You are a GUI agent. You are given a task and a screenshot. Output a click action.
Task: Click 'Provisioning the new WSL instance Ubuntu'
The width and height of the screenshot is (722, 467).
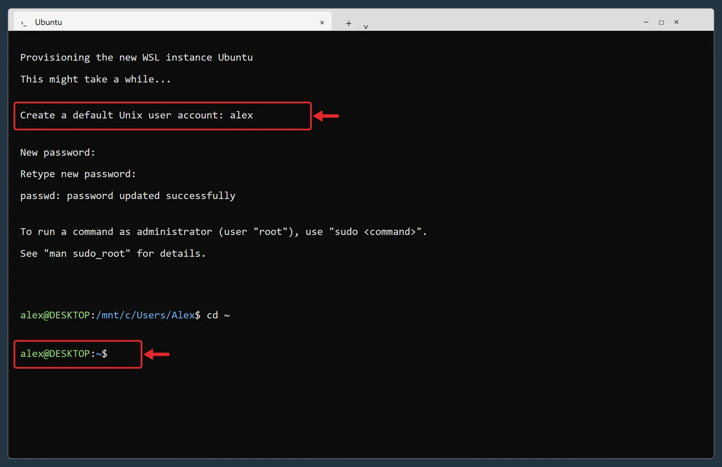(x=137, y=57)
